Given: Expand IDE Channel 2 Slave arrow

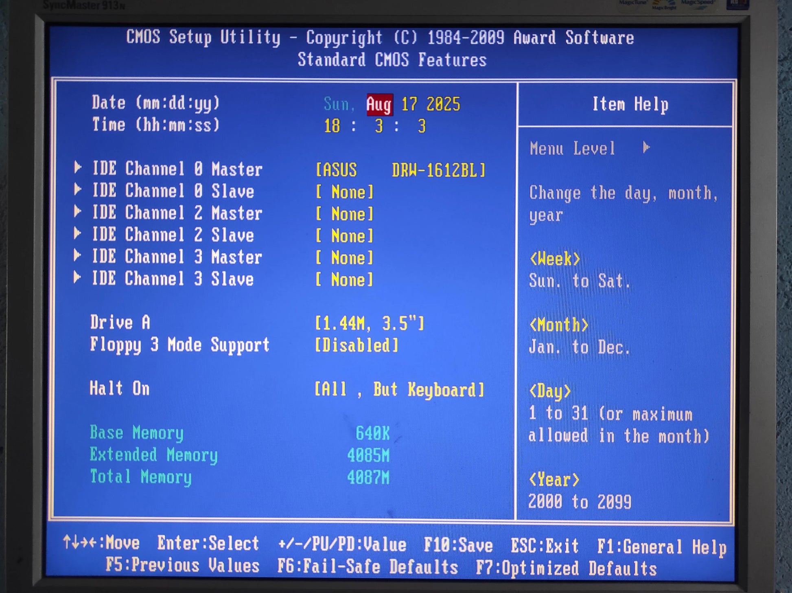Looking at the screenshot, I should 77,233.
